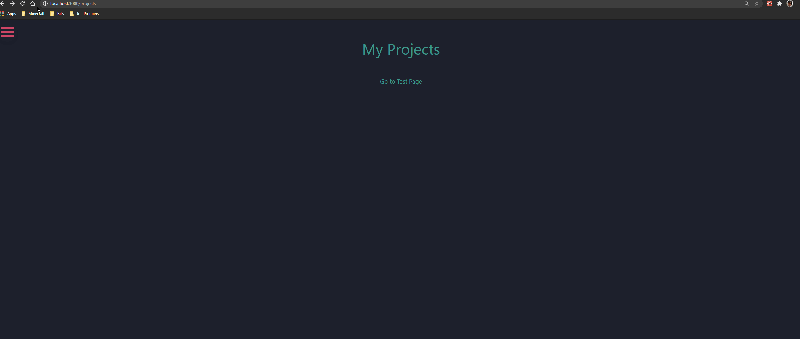Open the zoom level magnifier indicator

coord(747,3)
